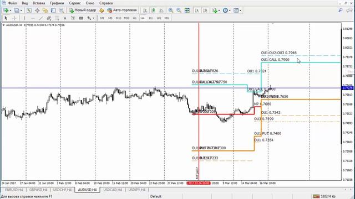Viewport: 355px width, 199px height.
Task: Expand the new chart symbol dropdown arrow
Action: 11,11
